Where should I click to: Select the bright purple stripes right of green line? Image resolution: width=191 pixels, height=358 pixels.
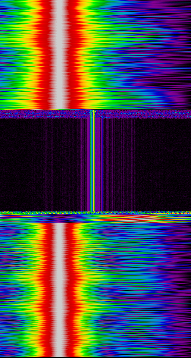click(x=99, y=165)
